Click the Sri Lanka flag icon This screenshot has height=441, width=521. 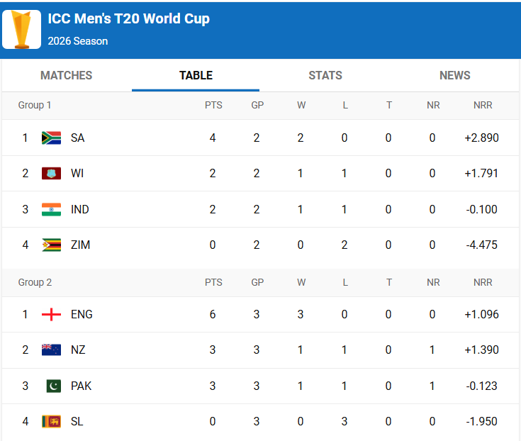coord(51,421)
